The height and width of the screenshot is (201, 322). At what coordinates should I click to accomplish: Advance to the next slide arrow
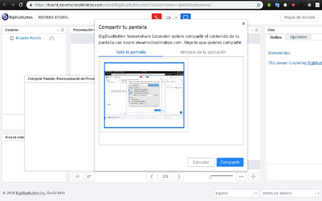179,176
